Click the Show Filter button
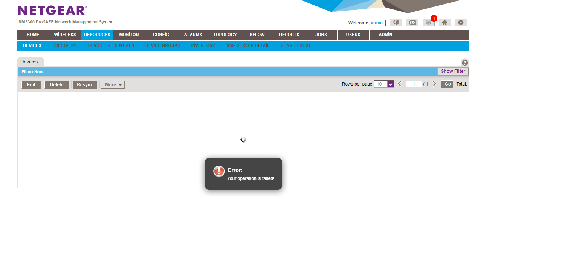The image size is (588, 264). pyautogui.click(x=453, y=71)
